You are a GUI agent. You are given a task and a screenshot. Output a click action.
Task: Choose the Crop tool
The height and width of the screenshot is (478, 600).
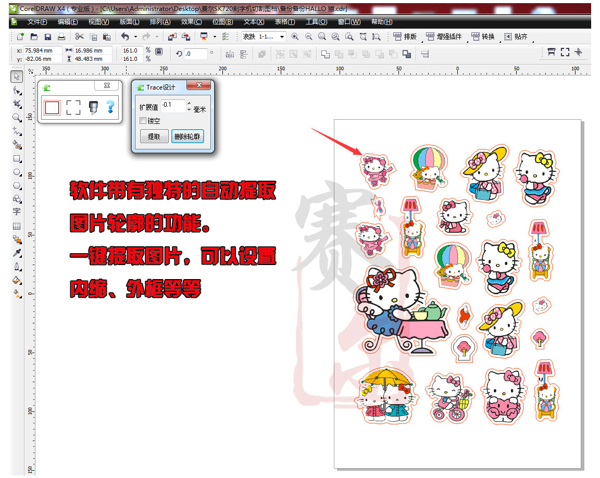click(x=17, y=104)
